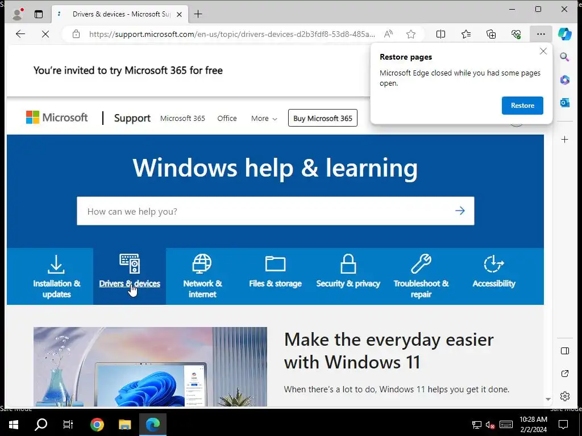Submit search with the arrow button
The image size is (582, 436).
click(460, 211)
